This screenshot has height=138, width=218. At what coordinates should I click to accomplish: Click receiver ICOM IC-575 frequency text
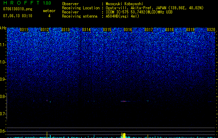coord(139,12)
